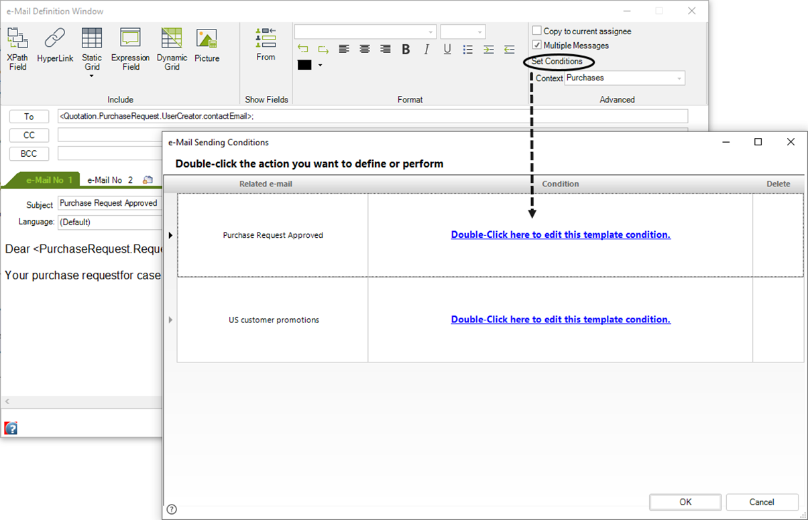Click the Dear PurchaseRequest body text line
Viewport: 808px width, 520px height.
click(x=84, y=249)
